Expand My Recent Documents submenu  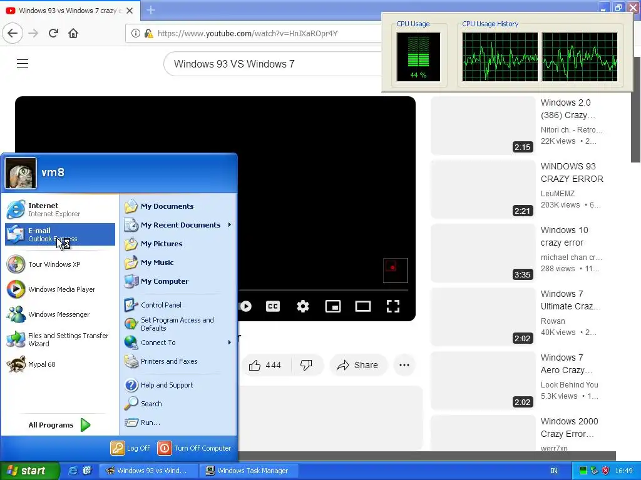click(x=178, y=225)
